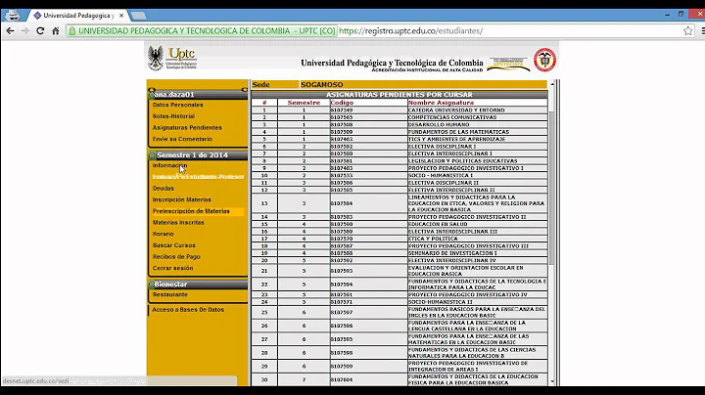Screen dimensions: 705x395
Task: Click the Nombre Asignatura column header
Action: tap(441, 103)
